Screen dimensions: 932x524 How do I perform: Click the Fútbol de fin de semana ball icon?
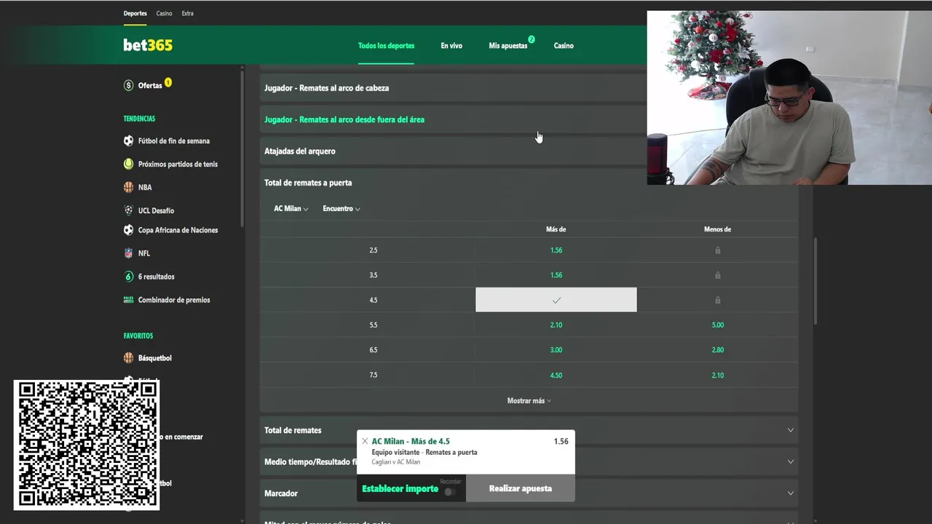click(x=129, y=141)
